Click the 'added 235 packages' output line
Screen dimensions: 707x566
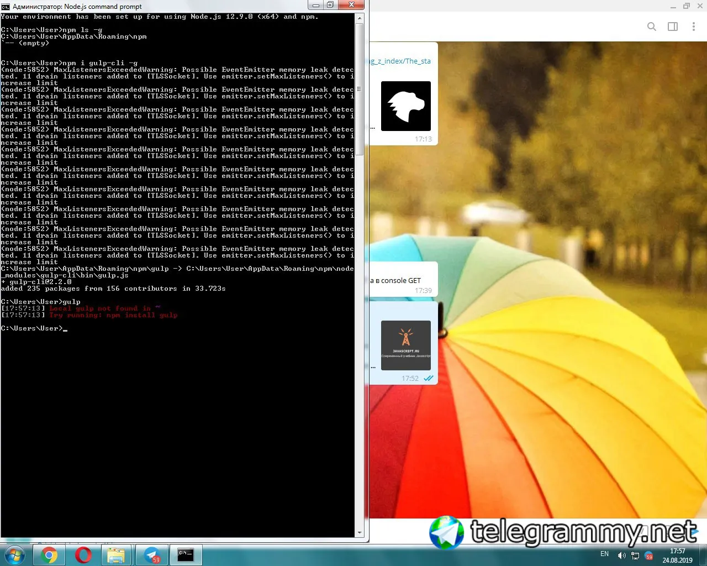tap(113, 289)
